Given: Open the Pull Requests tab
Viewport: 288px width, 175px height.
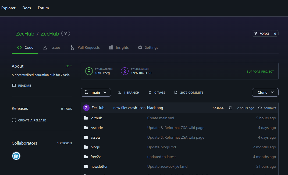Looking at the screenshot, I should click(85, 47).
